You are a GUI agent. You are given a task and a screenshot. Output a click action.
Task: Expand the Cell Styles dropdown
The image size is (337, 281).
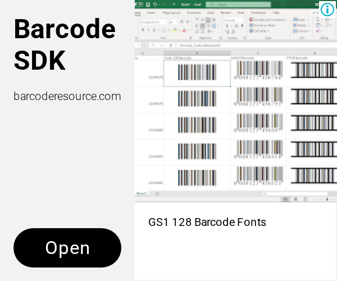pyautogui.click(x=259, y=31)
